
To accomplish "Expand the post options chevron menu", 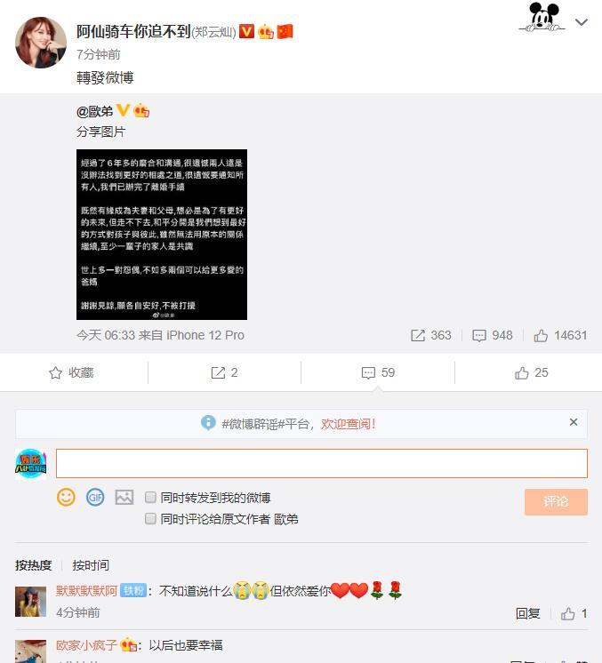I will click(582, 22).
